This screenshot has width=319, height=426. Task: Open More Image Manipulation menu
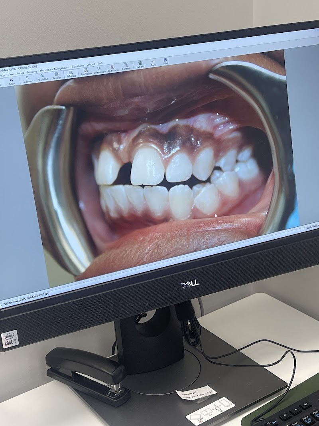54,69
